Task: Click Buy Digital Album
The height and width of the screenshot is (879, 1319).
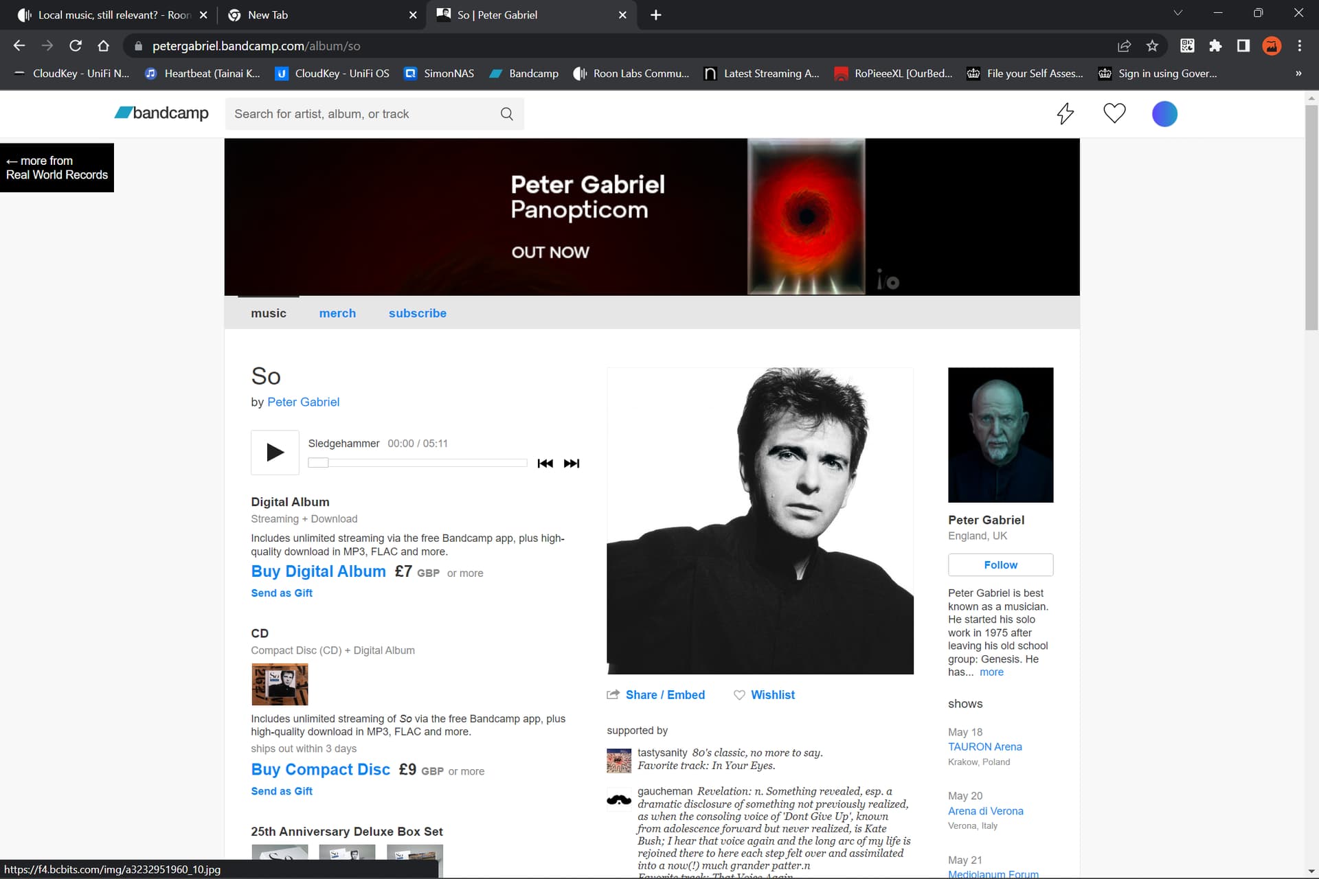Action: [x=318, y=571]
